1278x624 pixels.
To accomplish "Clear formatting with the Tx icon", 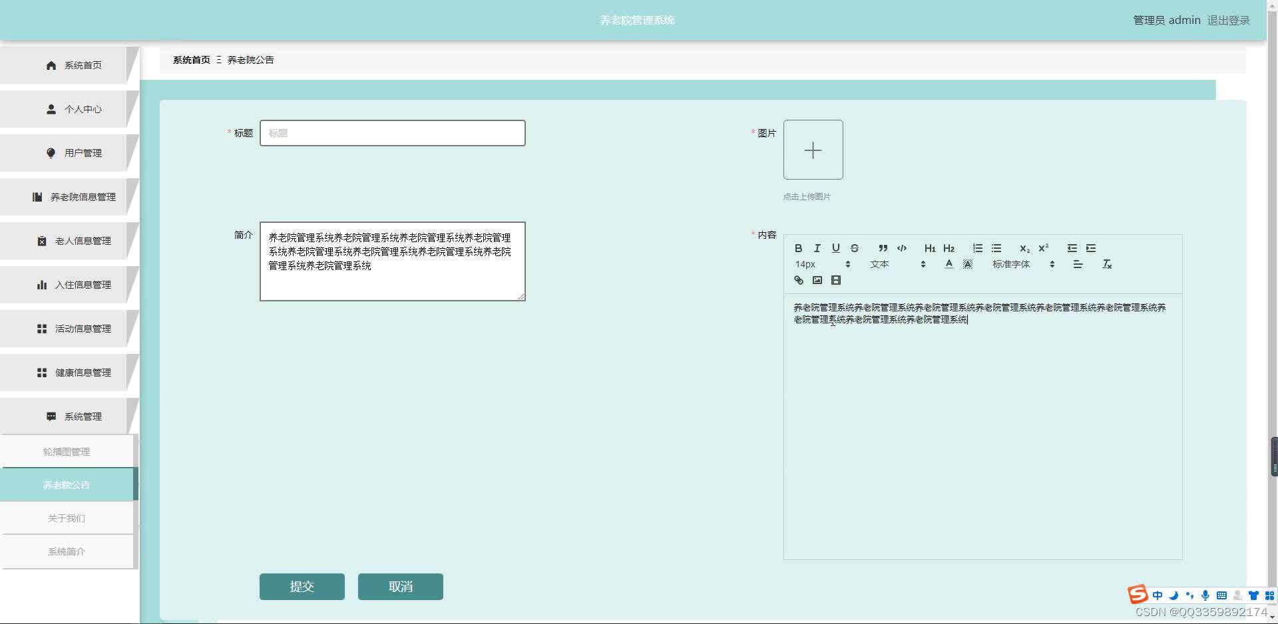I will tap(1107, 264).
